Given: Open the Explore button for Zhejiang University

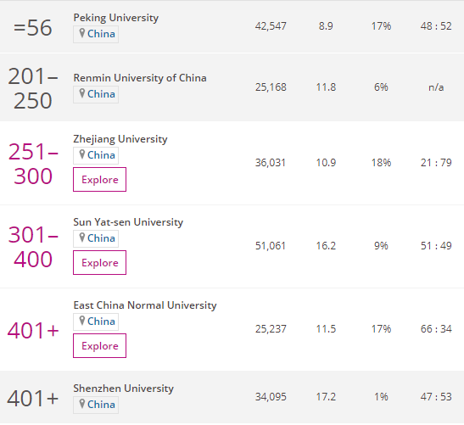Looking at the screenshot, I should 100,179.
